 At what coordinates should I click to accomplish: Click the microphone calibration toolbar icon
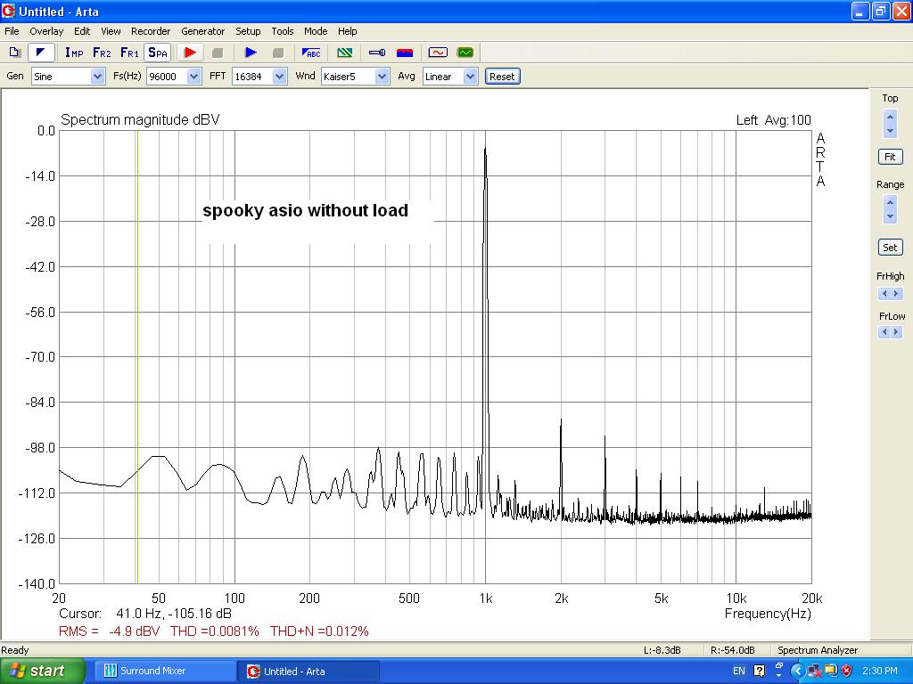377,53
